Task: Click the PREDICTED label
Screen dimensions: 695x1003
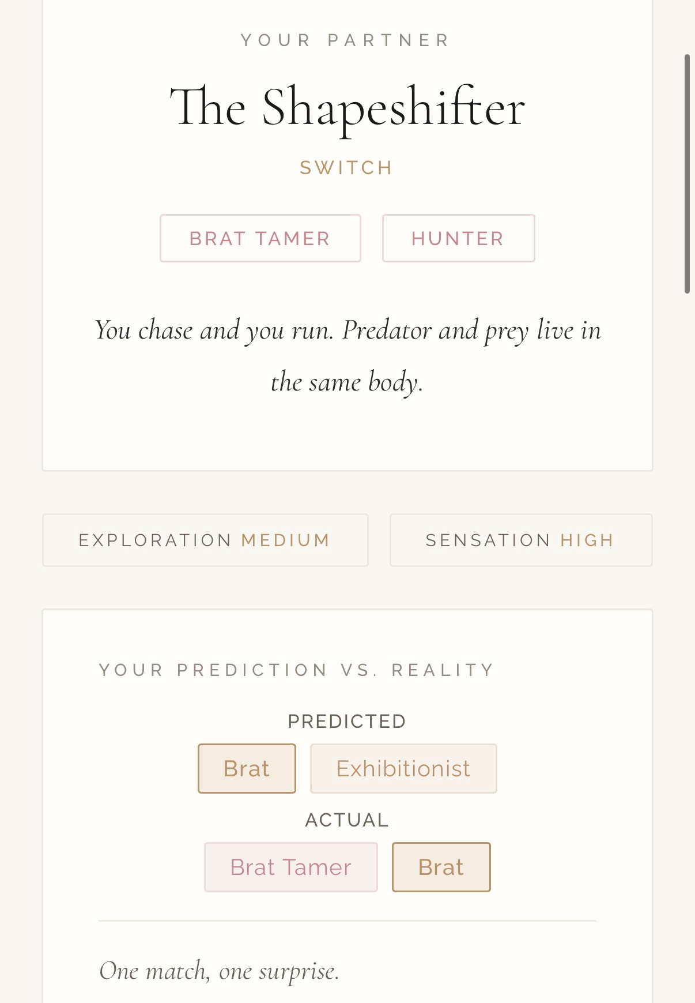Action: click(347, 721)
